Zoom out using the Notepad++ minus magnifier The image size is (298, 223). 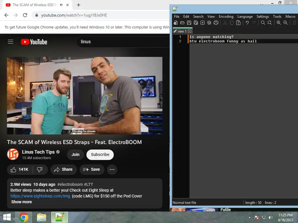tap(285, 23)
